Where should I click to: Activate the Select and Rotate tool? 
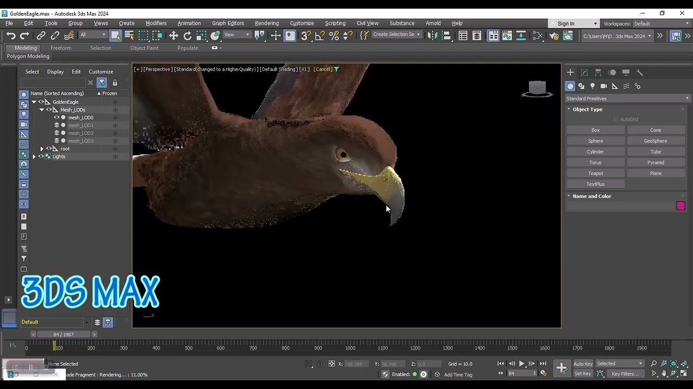point(187,36)
